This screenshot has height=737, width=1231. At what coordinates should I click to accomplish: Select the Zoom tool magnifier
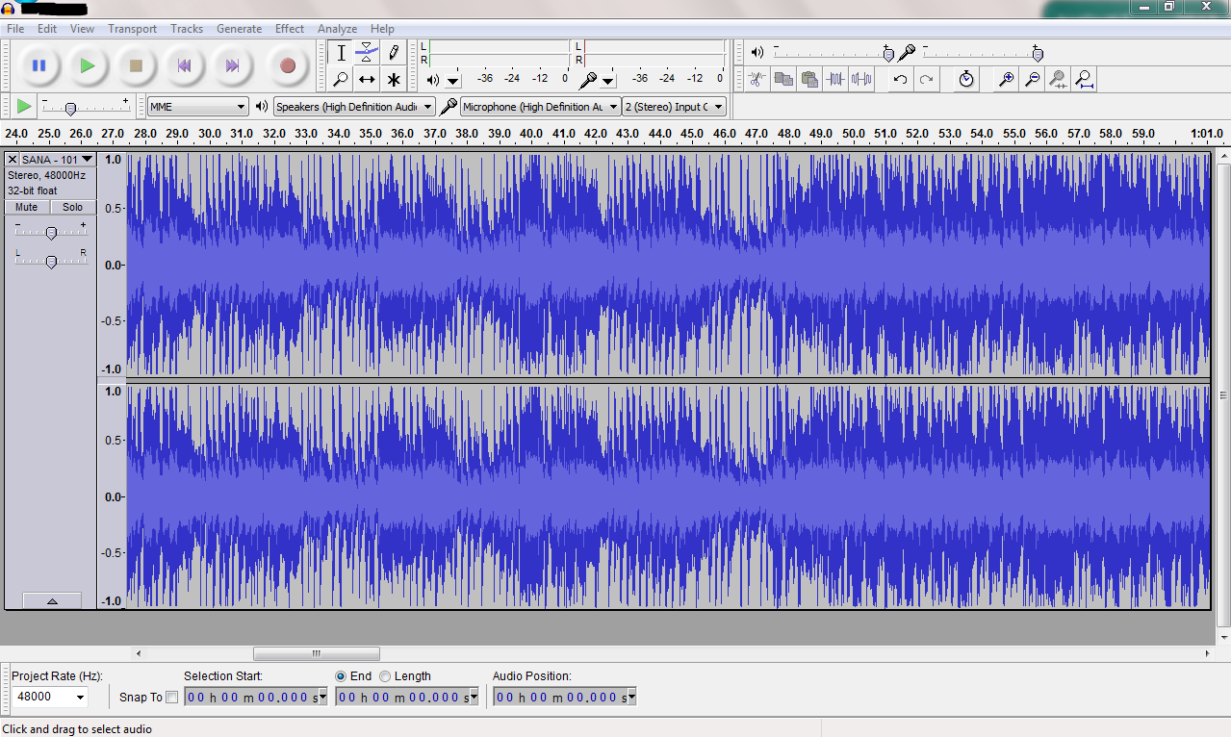coord(340,79)
